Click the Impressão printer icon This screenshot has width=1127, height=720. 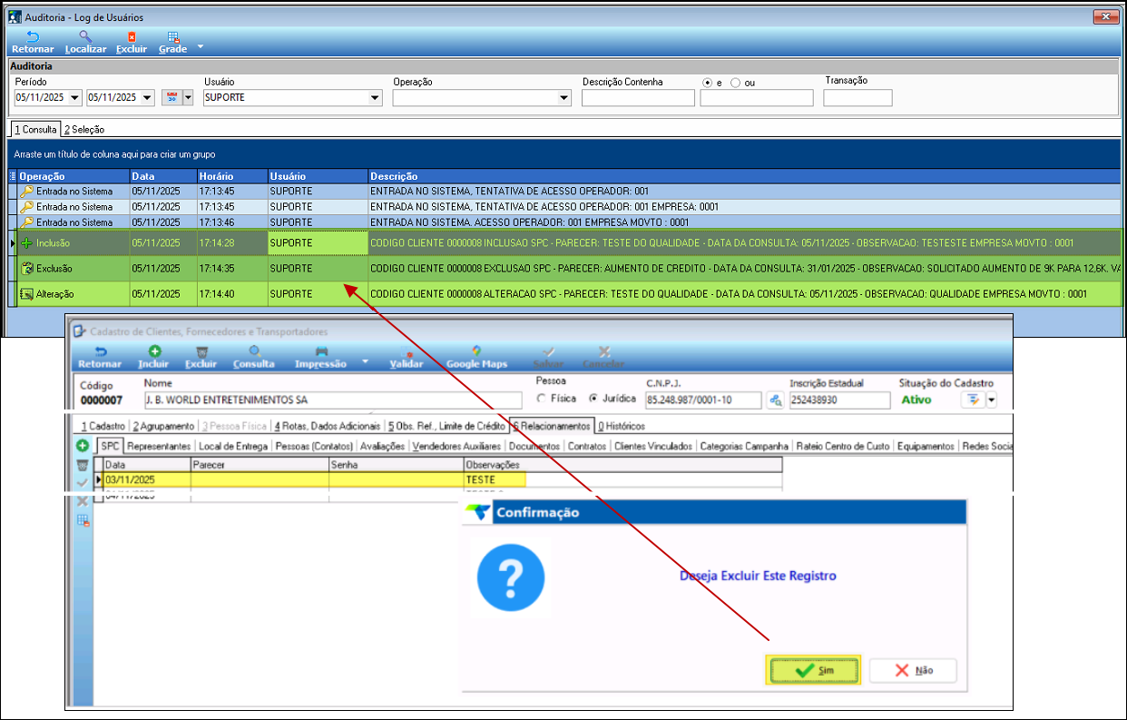coord(320,351)
